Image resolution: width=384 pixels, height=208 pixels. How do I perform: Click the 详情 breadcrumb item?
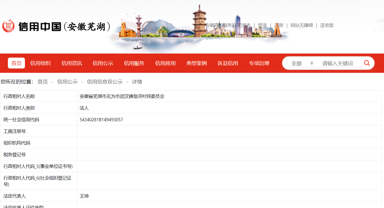click(137, 82)
